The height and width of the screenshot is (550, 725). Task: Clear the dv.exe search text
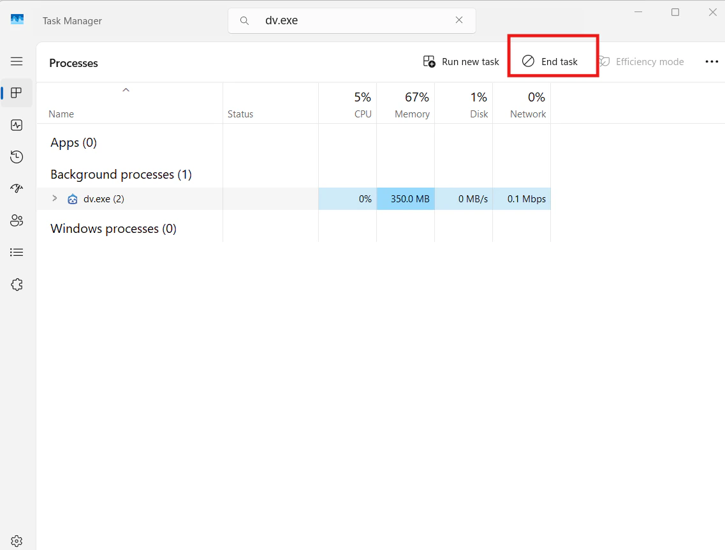(459, 20)
